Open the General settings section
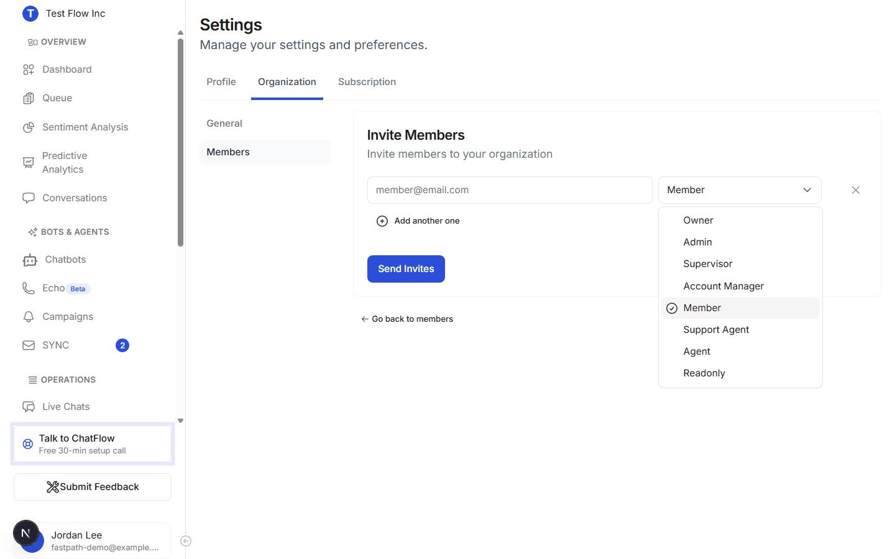The image size is (895, 559). [265, 124]
